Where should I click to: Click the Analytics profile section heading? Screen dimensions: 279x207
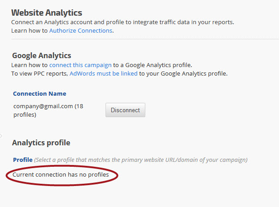41,143
